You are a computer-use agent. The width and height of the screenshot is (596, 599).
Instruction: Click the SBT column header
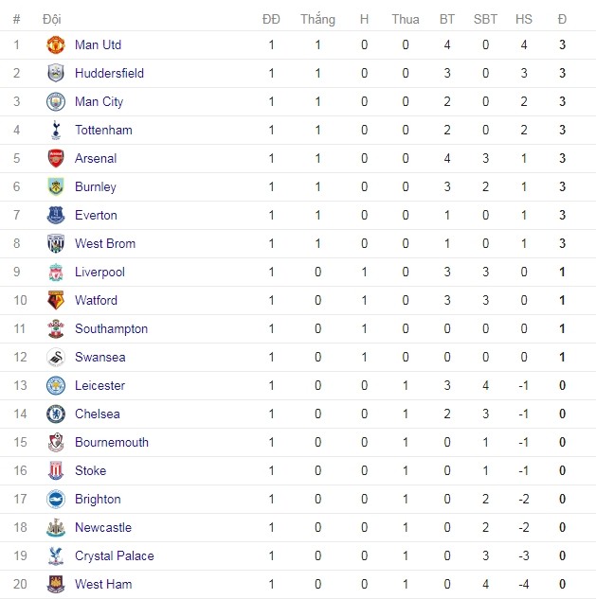(485, 19)
